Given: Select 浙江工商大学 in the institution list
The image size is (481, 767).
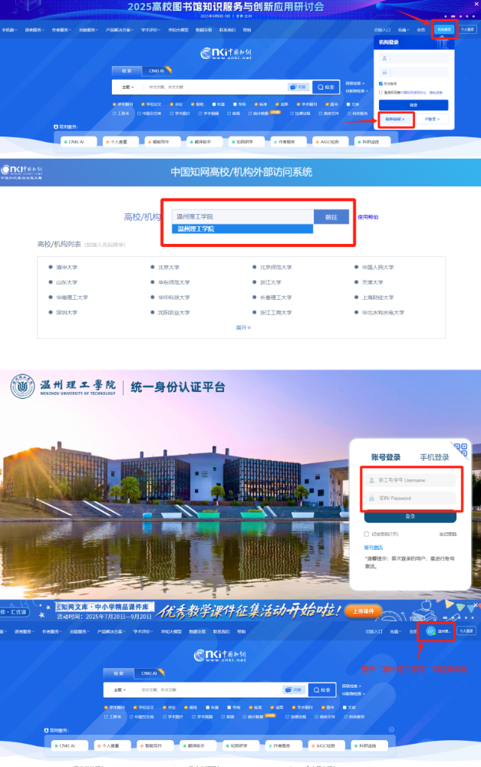Looking at the screenshot, I should point(275,313).
